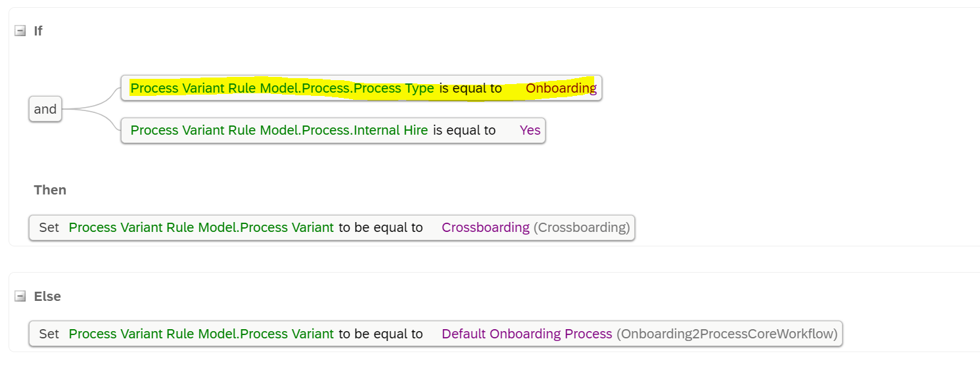Click 'to be equal to' in Then action
Image resolution: width=980 pixels, height=385 pixels.
coord(381,227)
